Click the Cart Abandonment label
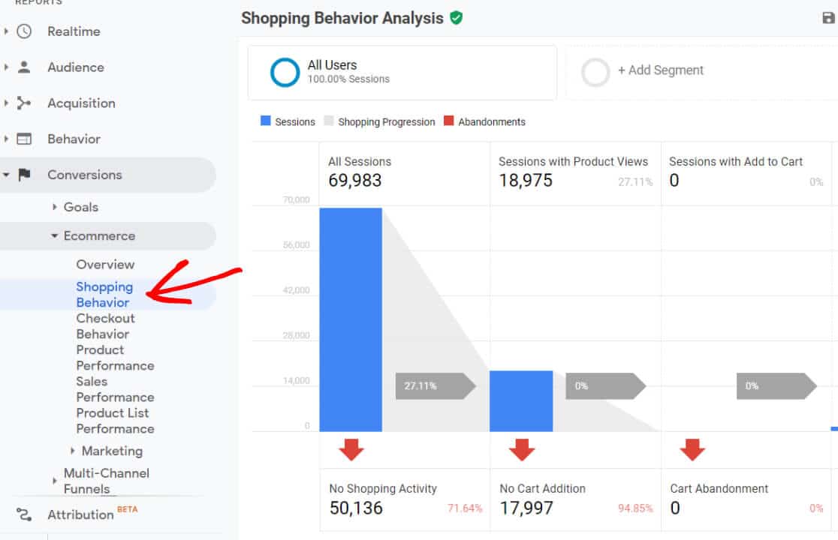The width and height of the screenshot is (838, 540). tap(719, 488)
